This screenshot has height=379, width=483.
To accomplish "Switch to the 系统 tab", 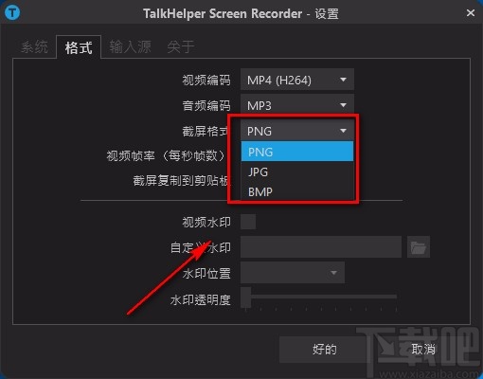I will pyautogui.click(x=34, y=47).
